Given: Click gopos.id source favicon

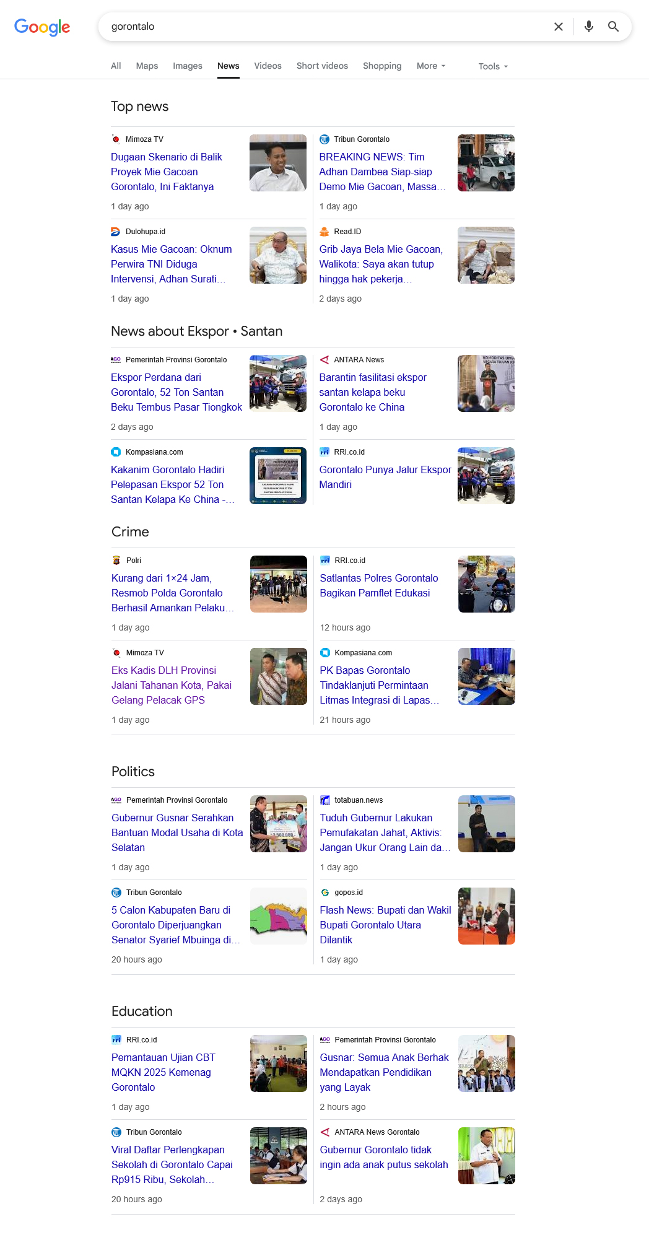Looking at the screenshot, I should [x=324, y=893].
